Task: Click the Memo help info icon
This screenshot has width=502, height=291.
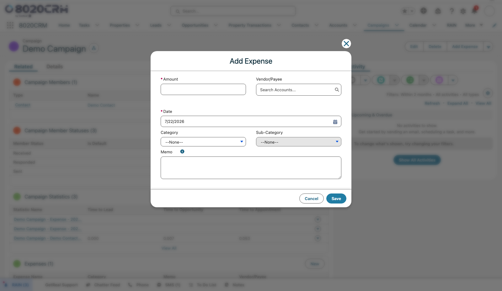Action: click(x=182, y=151)
